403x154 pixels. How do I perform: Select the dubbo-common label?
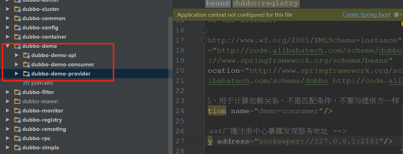click(44, 18)
